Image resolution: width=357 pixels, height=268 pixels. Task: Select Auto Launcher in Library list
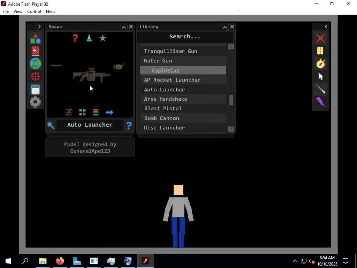tap(183, 90)
